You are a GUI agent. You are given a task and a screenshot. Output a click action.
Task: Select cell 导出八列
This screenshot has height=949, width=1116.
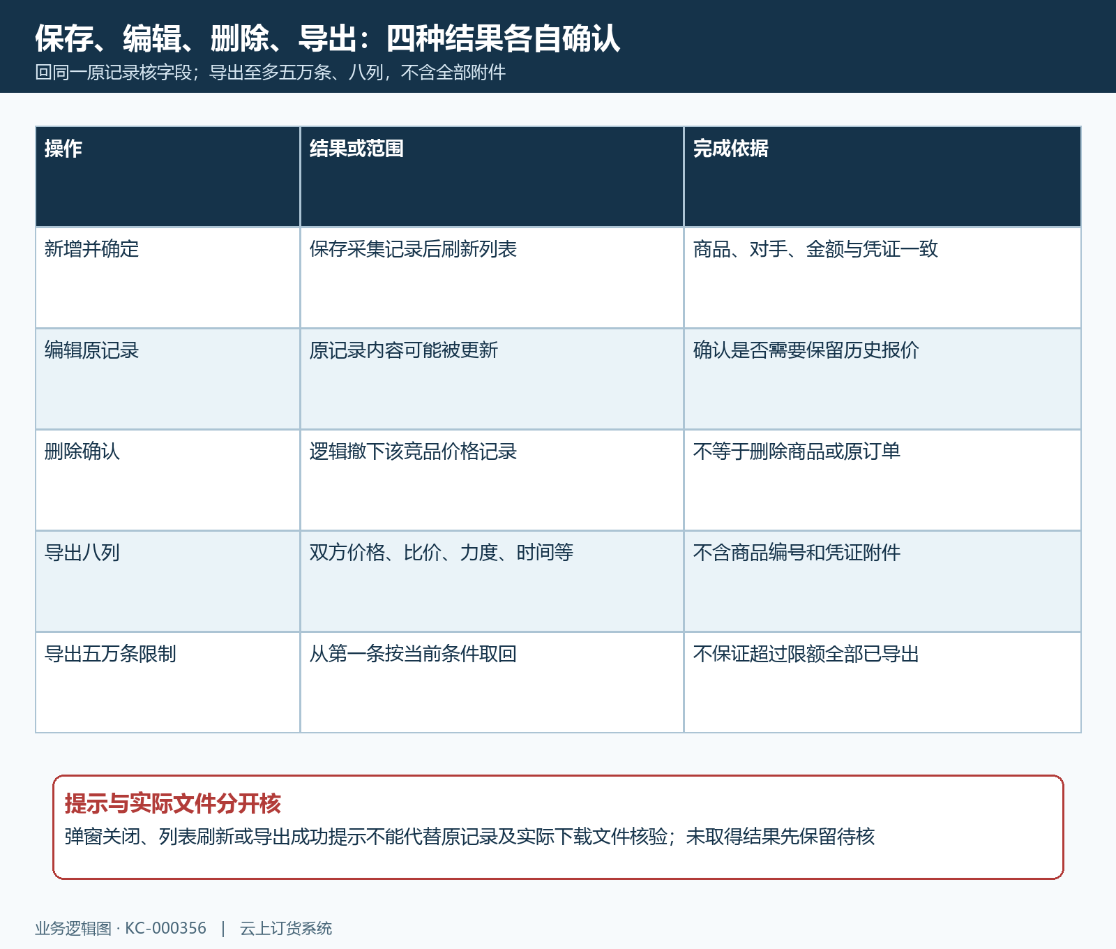pos(167,581)
